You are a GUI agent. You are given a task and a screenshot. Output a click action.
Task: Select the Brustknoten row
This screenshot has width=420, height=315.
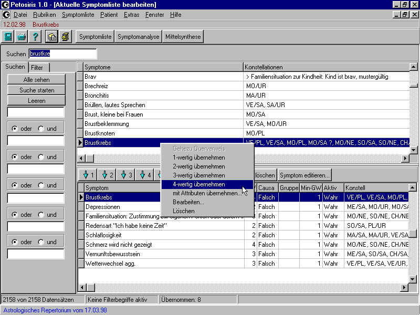click(x=243, y=133)
